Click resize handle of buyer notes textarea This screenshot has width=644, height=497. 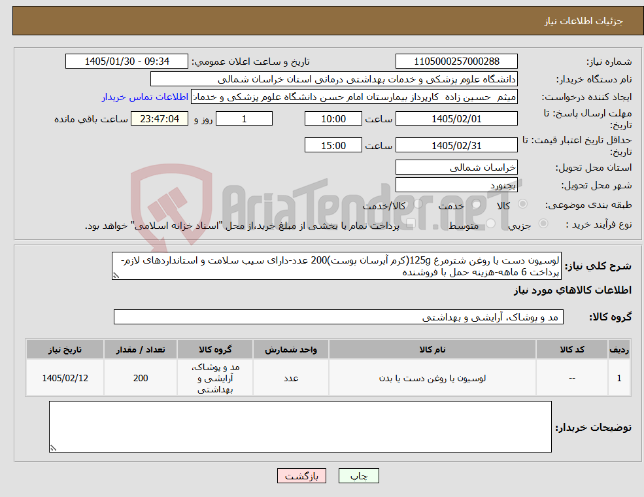53,448
